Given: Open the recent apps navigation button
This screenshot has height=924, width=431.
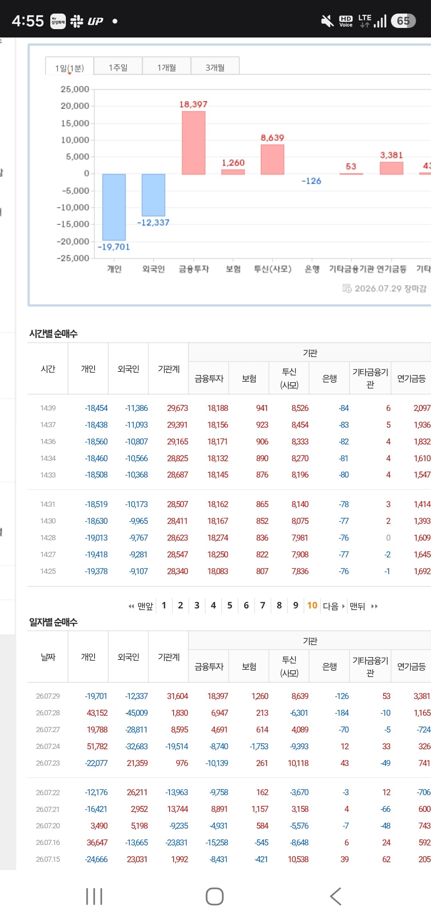Looking at the screenshot, I should click(x=94, y=896).
